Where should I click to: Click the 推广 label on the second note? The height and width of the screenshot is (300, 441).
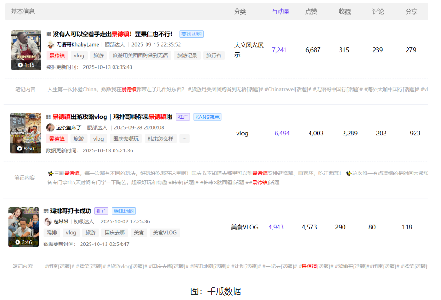182,117
